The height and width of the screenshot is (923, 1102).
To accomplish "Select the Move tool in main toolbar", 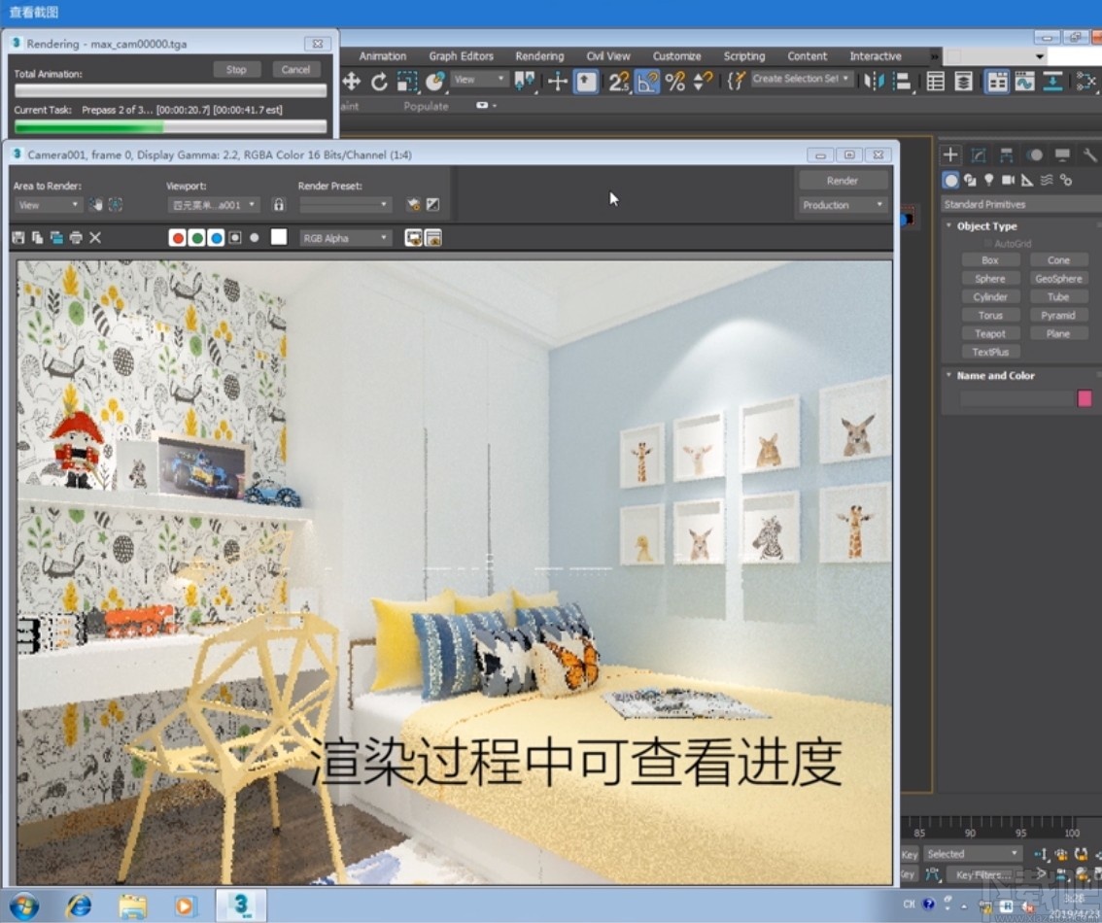I will pyautogui.click(x=352, y=82).
